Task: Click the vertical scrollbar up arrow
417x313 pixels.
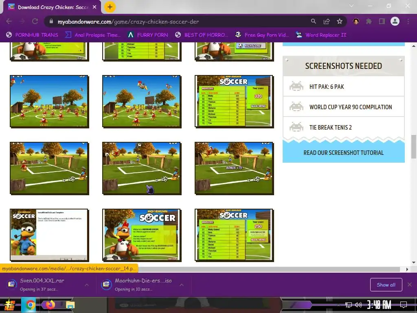Action: (x=414, y=46)
